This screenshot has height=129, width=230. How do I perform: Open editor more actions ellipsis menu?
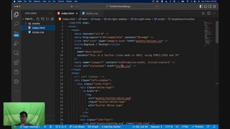[214, 13]
